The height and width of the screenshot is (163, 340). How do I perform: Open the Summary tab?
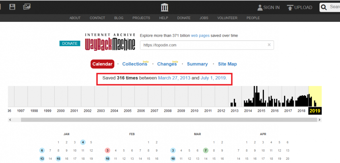(197, 64)
